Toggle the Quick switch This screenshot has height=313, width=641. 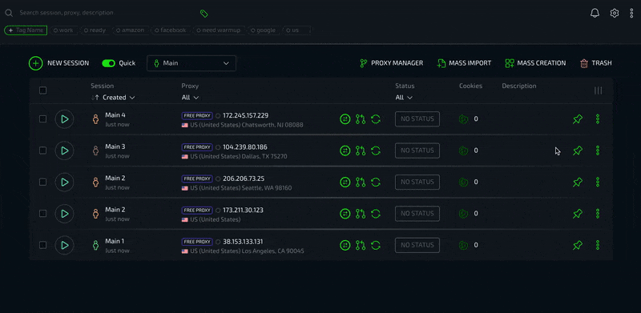click(x=109, y=63)
